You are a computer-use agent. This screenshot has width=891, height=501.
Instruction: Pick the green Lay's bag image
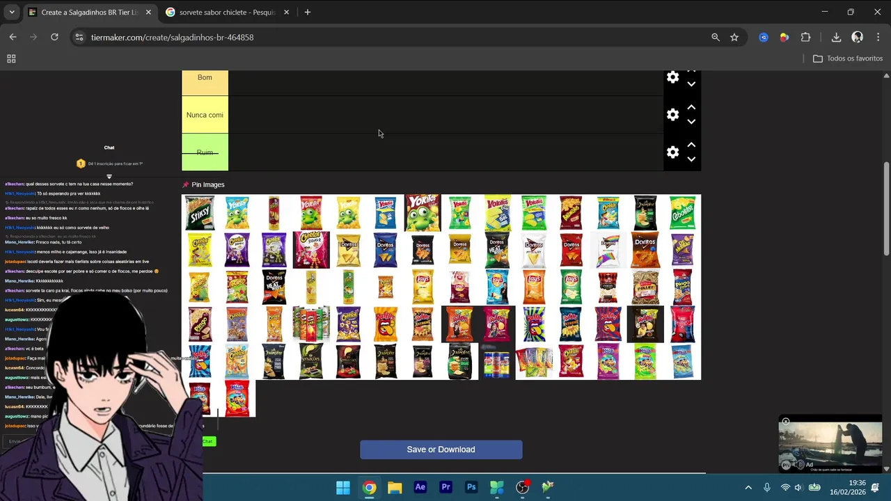(571, 287)
